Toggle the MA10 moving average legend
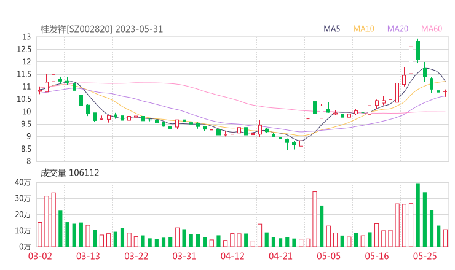This screenshot has height=270, width=455. 364,29
